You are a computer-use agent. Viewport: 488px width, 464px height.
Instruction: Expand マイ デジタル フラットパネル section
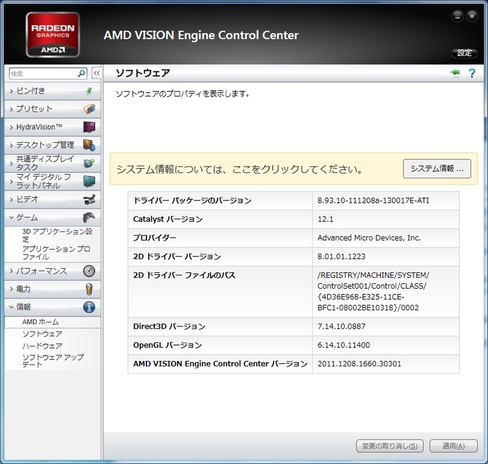(x=52, y=181)
